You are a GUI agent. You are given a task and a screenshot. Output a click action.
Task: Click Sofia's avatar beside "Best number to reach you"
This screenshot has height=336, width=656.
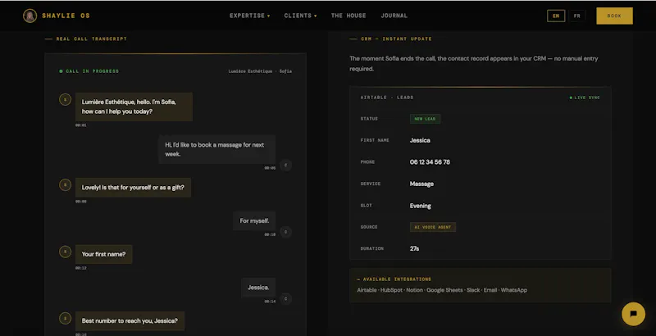[65, 319]
